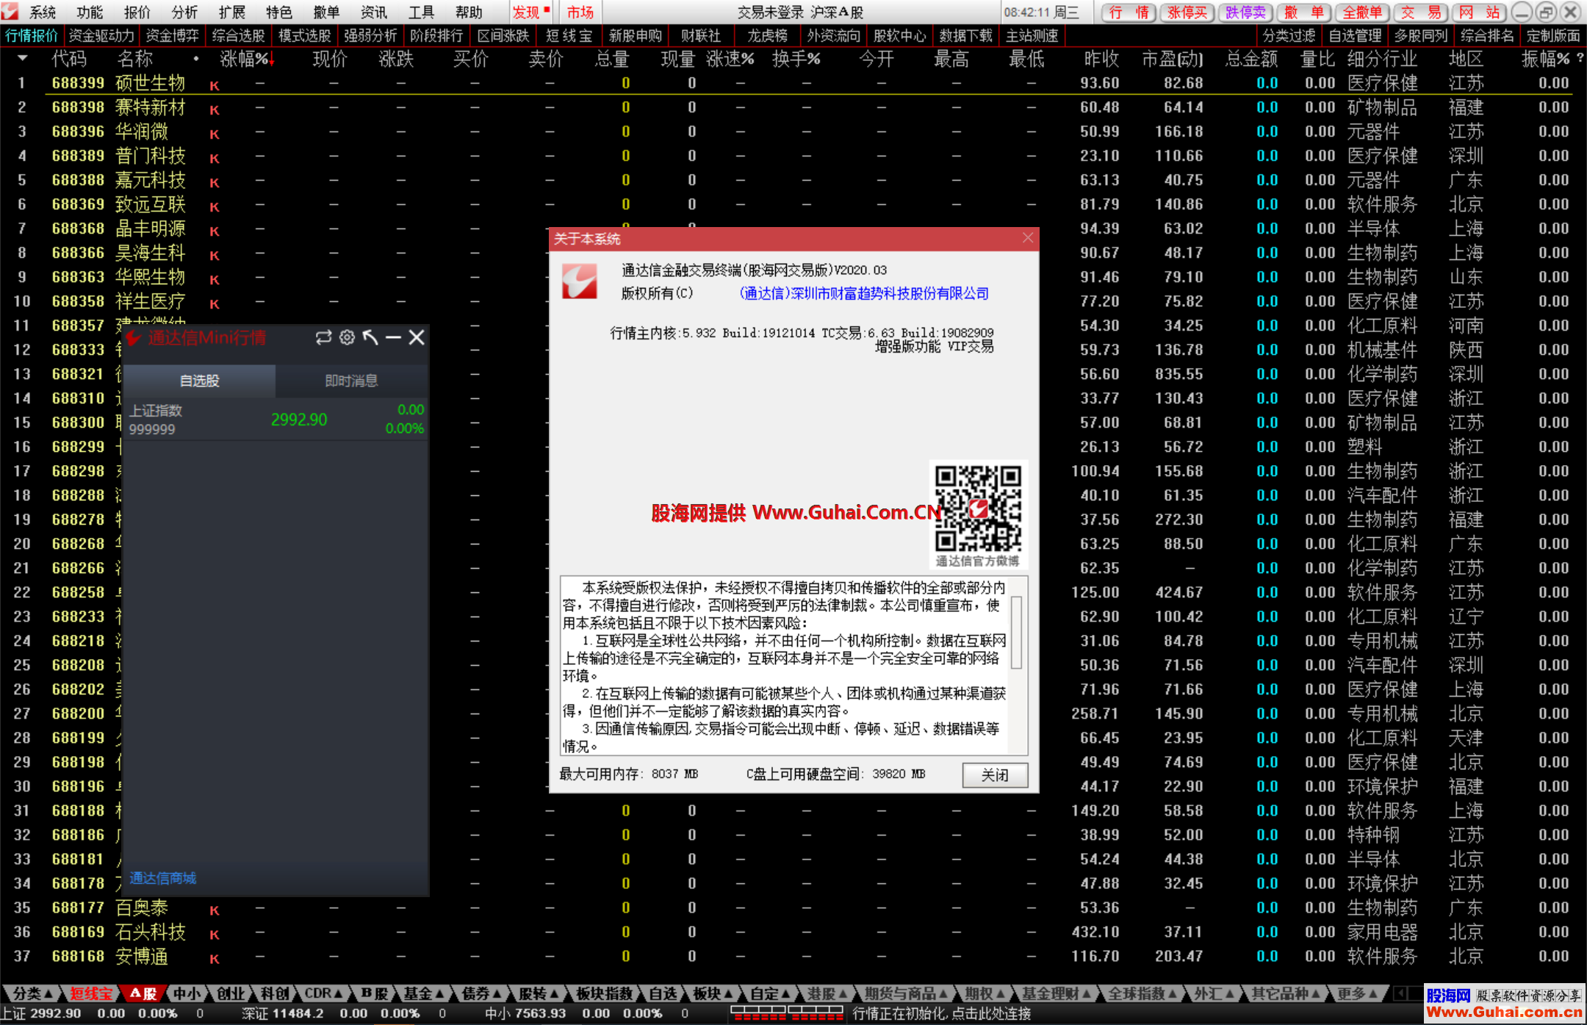Click the restore arrow icon in Mini行情 panel
The height and width of the screenshot is (1025, 1587).
click(370, 337)
